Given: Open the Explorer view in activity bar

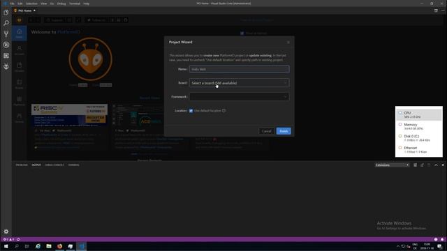Looking at the screenshot, I should [6, 13].
